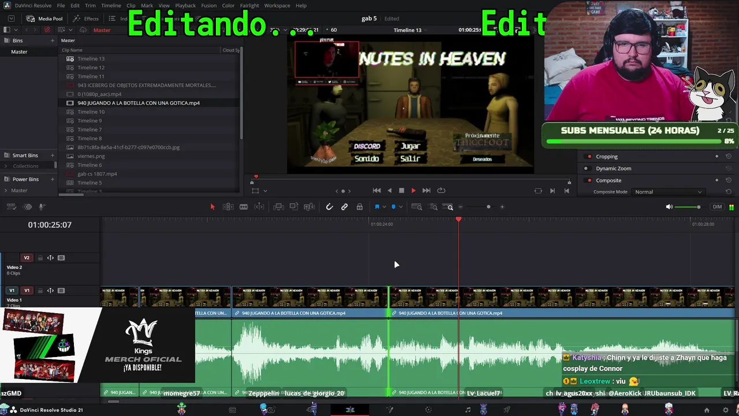This screenshot has height=416, width=739.
Task: Jump to last frame in viewer
Action: coord(426,191)
